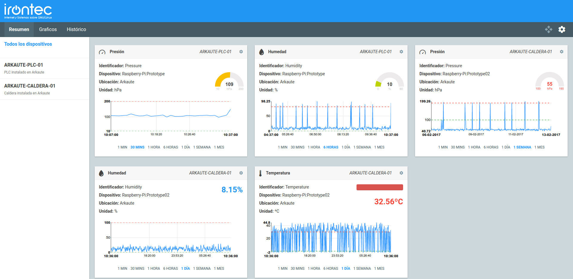This screenshot has height=279, width=573.
Task: Open settings gear of Presión ARKAUTE-CALDERA-01 card
Action: pyautogui.click(x=561, y=52)
